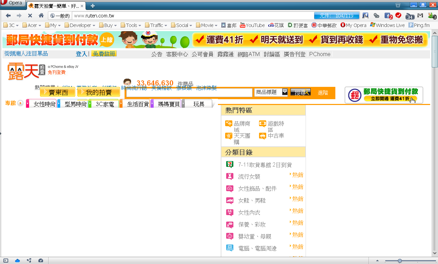The width and height of the screenshot is (438, 264).
Task: Toggle the panel button in status bar
Action: pyautogui.click(x=6, y=261)
